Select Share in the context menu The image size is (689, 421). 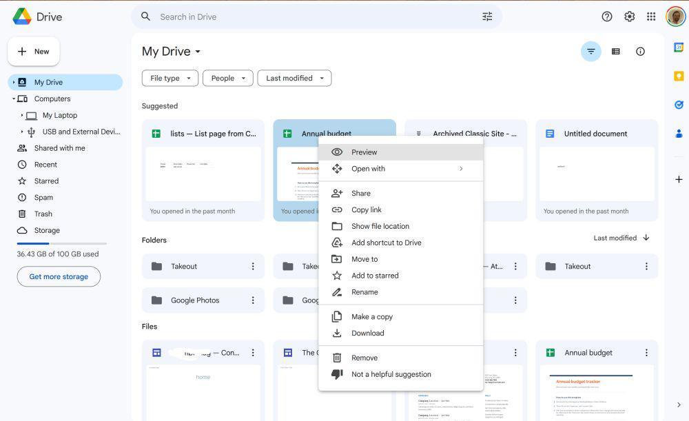[x=401, y=194]
